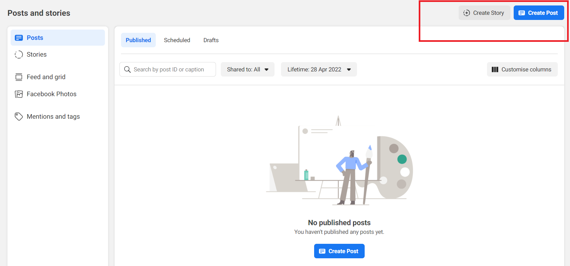The height and width of the screenshot is (266, 570).
Task: Go to Mentions and tags section
Action: pyautogui.click(x=53, y=116)
